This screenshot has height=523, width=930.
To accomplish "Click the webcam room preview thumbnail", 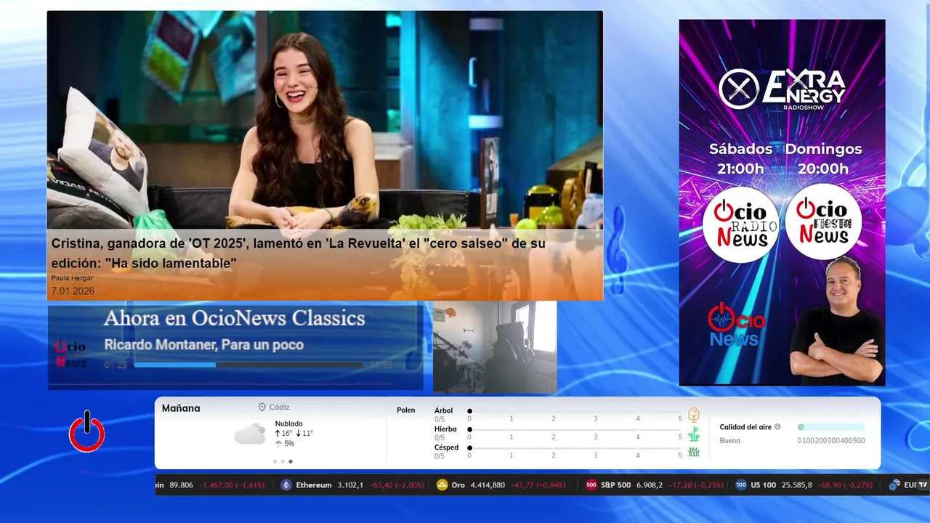I will click(x=495, y=347).
